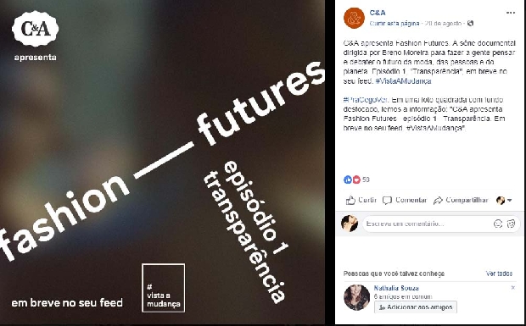
Task: Share the post with Compartilhar
Action: [461, 200]
